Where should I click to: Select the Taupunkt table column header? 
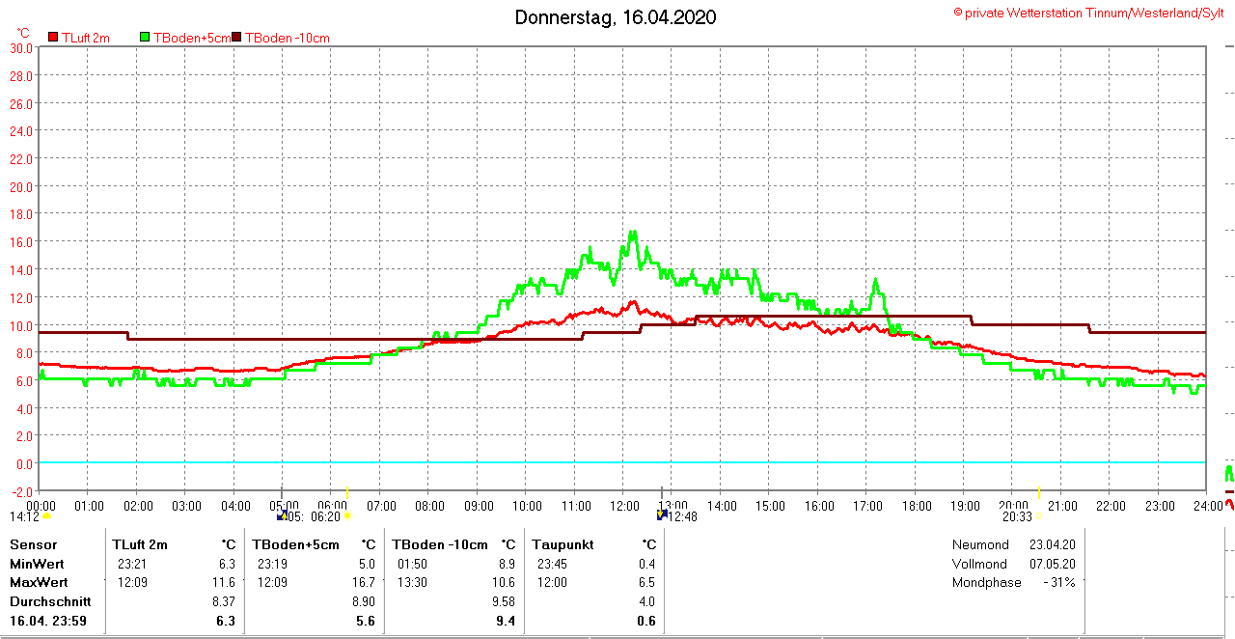[x=559, y=544]
